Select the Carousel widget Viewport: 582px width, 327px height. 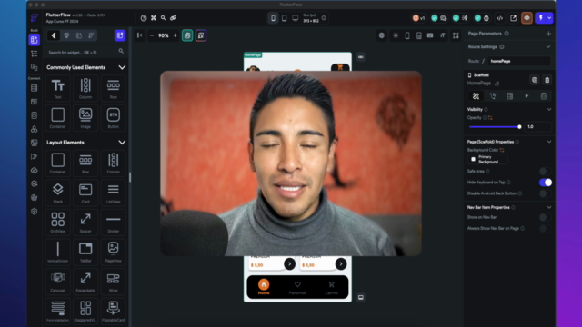click(57, 282)
